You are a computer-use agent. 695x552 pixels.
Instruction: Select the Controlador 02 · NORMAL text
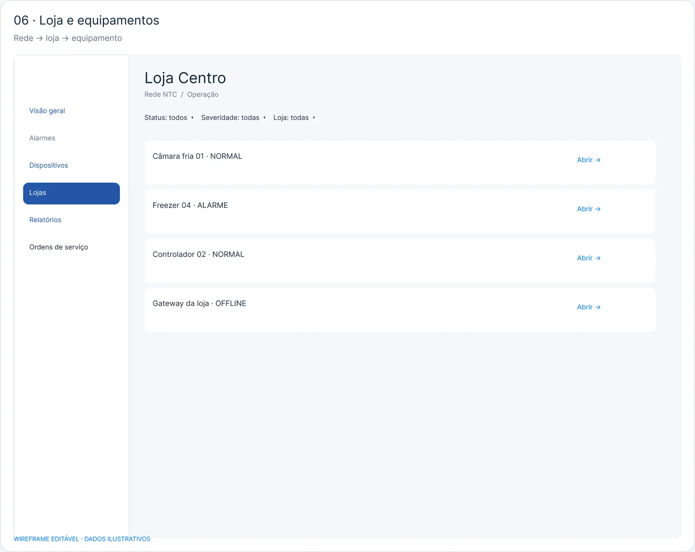[x=199, y=255]
